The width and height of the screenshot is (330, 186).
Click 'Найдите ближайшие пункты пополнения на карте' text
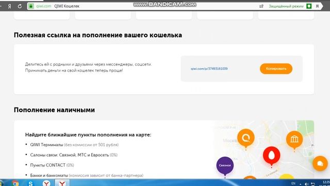(x=88, y=135)
